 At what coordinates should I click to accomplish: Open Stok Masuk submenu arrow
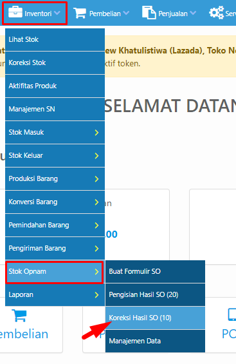[x=96, y=133]
